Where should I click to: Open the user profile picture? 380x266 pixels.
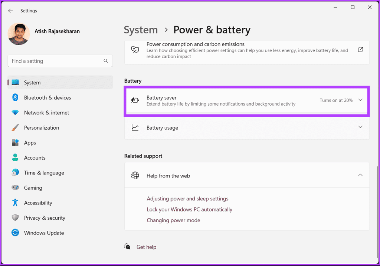19,34
